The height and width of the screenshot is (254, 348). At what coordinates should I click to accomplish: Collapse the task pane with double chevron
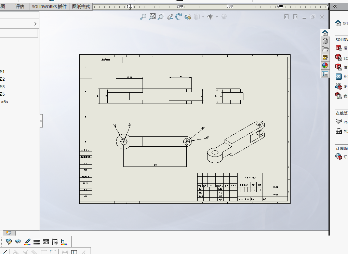point(335,6)
